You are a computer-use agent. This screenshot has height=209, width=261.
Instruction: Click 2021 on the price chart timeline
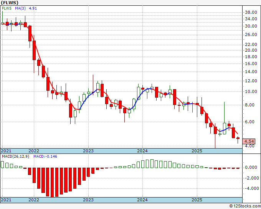point(6,151)
